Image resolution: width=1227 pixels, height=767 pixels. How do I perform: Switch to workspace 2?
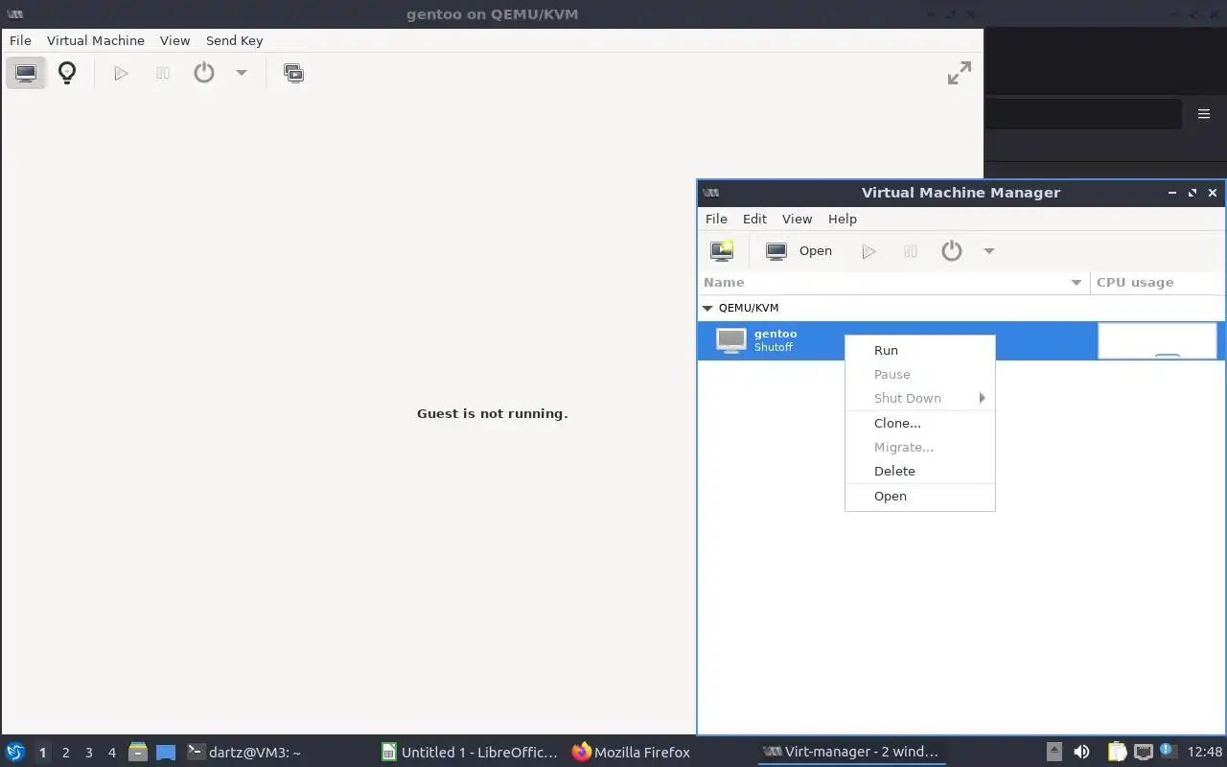point(66,753)
